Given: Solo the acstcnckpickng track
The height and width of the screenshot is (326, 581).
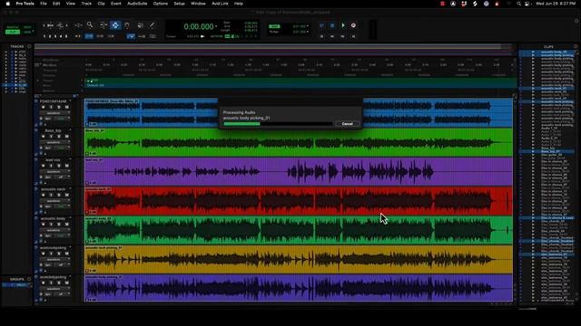Looking at the screenshot, I should tap(59, 254).
